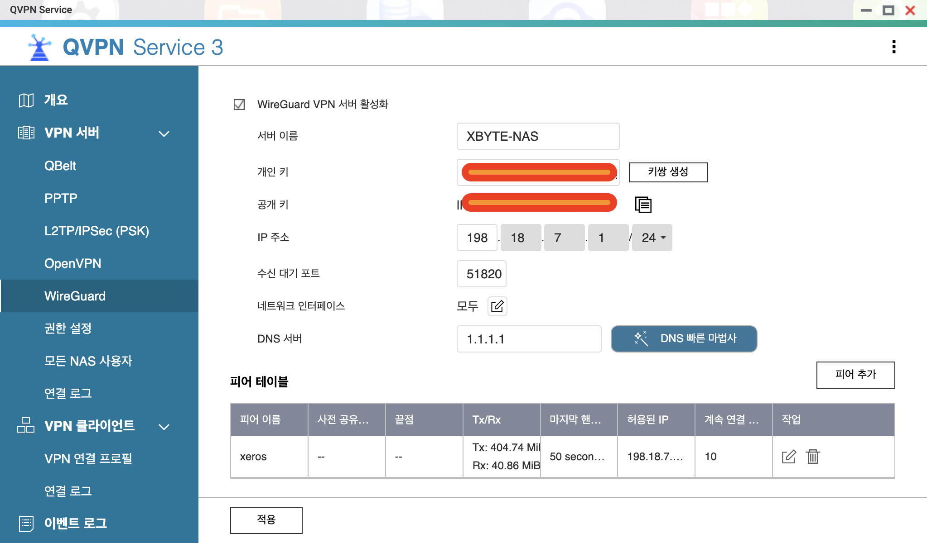The width and height of the screenshot is (927, 543).
Task: Click the 피어 추가 button
Action: click(x=855, y=375)
